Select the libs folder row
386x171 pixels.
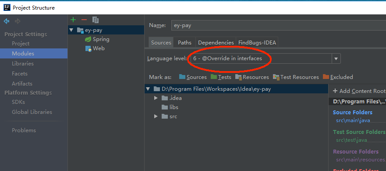[x=236, y=107]
